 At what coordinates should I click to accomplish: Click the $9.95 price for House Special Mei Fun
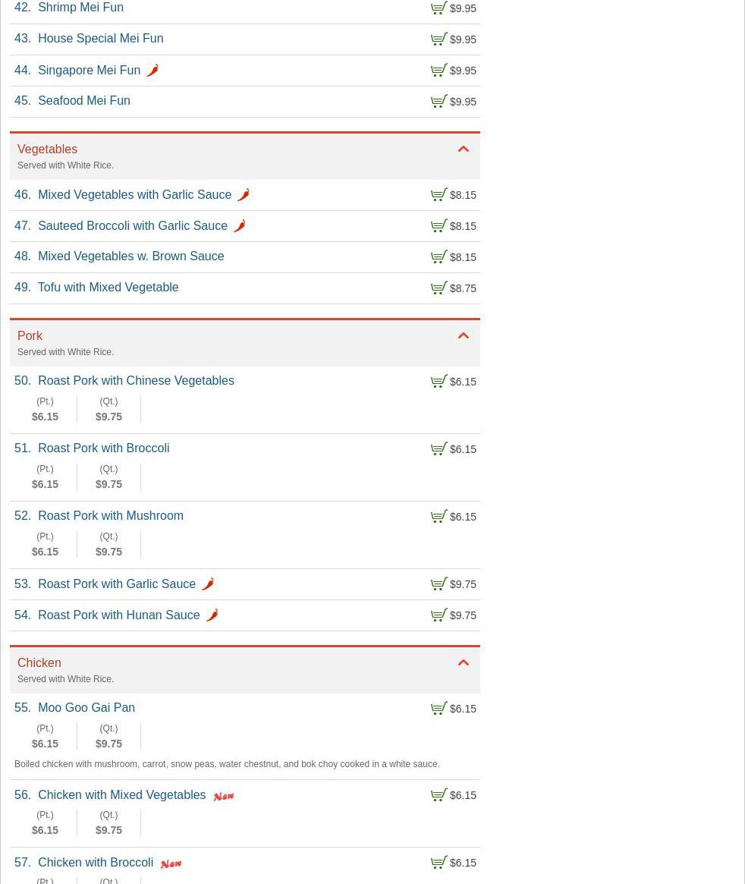(463, 39)
